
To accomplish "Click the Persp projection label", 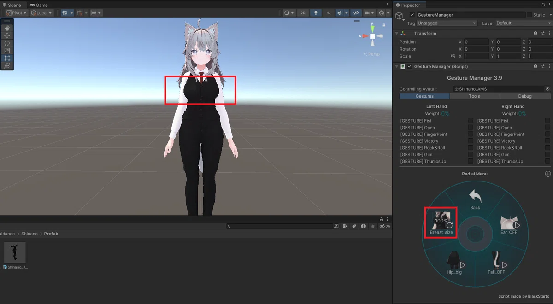I will tap(372, 54).
